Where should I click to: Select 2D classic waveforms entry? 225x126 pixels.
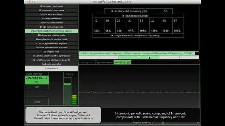pyautogui.click(x=52, y=19)
